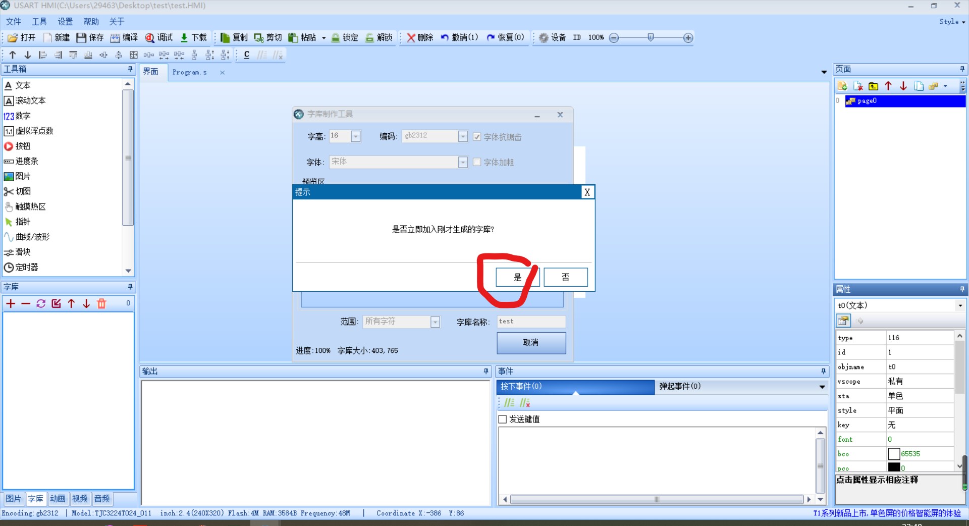Click the 锁定 (Lock) toolbar icon
The image size is (969, 526).
[345, 38]
